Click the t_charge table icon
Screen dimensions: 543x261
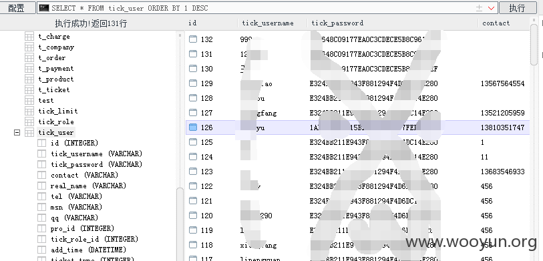click(x=29, y=36)
